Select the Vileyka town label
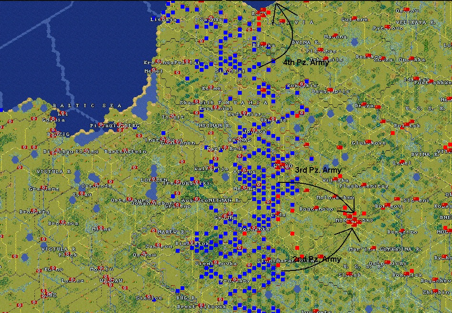 tap(335, 180)
